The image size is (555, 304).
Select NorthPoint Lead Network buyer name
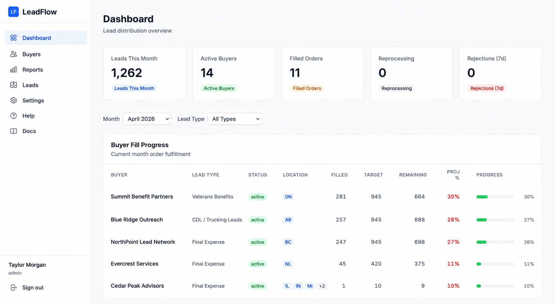pos(143,242)
